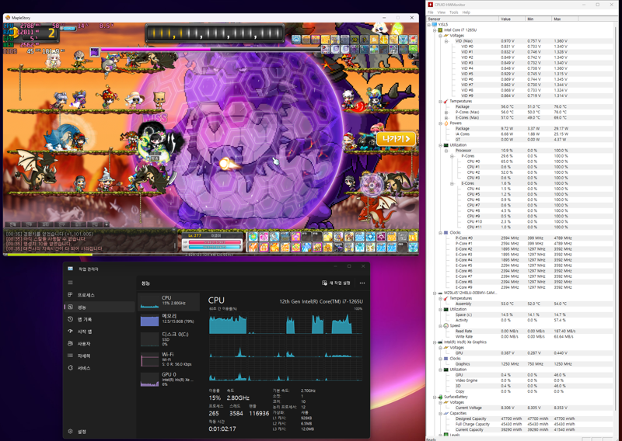Click the Intel Core i7 1265U chip icon

pyautogui.click(x=440, y=30)
